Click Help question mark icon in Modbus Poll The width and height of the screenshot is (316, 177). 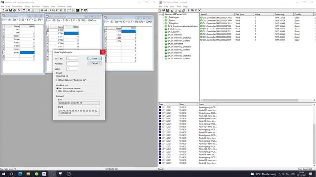point(82,10)
